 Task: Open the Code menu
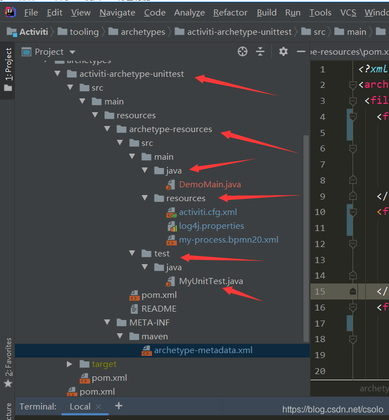coord(155,13)
